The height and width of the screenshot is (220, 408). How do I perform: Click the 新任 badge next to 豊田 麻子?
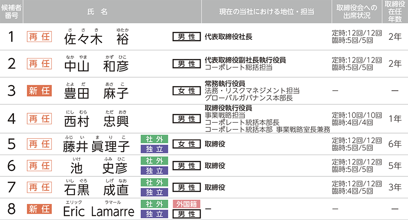39,91
